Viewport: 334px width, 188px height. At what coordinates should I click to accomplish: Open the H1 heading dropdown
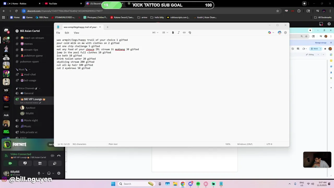155,33
